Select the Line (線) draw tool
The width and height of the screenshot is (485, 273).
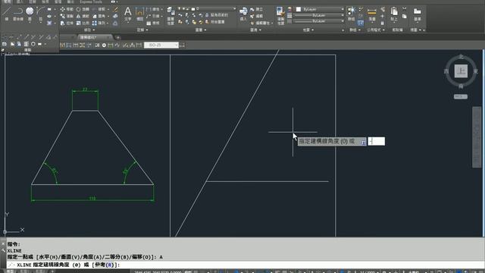pos(7,14)
